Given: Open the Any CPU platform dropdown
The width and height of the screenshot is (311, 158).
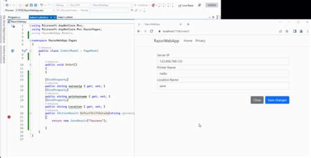Looking at the screenshot, I should click(80, 5).
